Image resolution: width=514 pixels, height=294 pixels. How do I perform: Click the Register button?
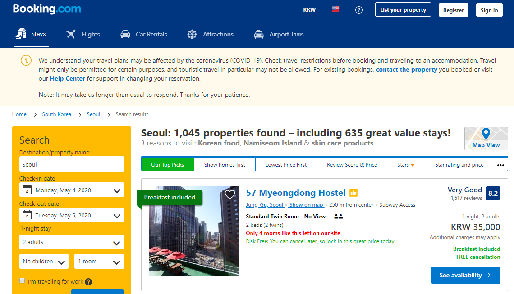(453, 10)
